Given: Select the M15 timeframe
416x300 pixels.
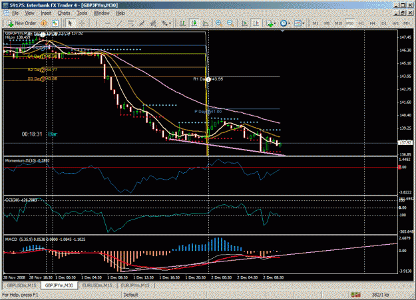Looking at the screenshot, I should 338,23.
